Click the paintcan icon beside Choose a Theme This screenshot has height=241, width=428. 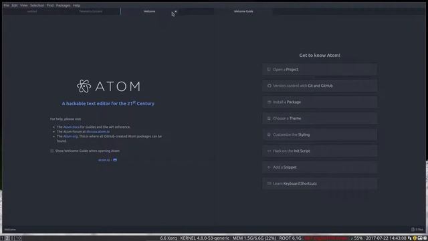pos(269,118)
